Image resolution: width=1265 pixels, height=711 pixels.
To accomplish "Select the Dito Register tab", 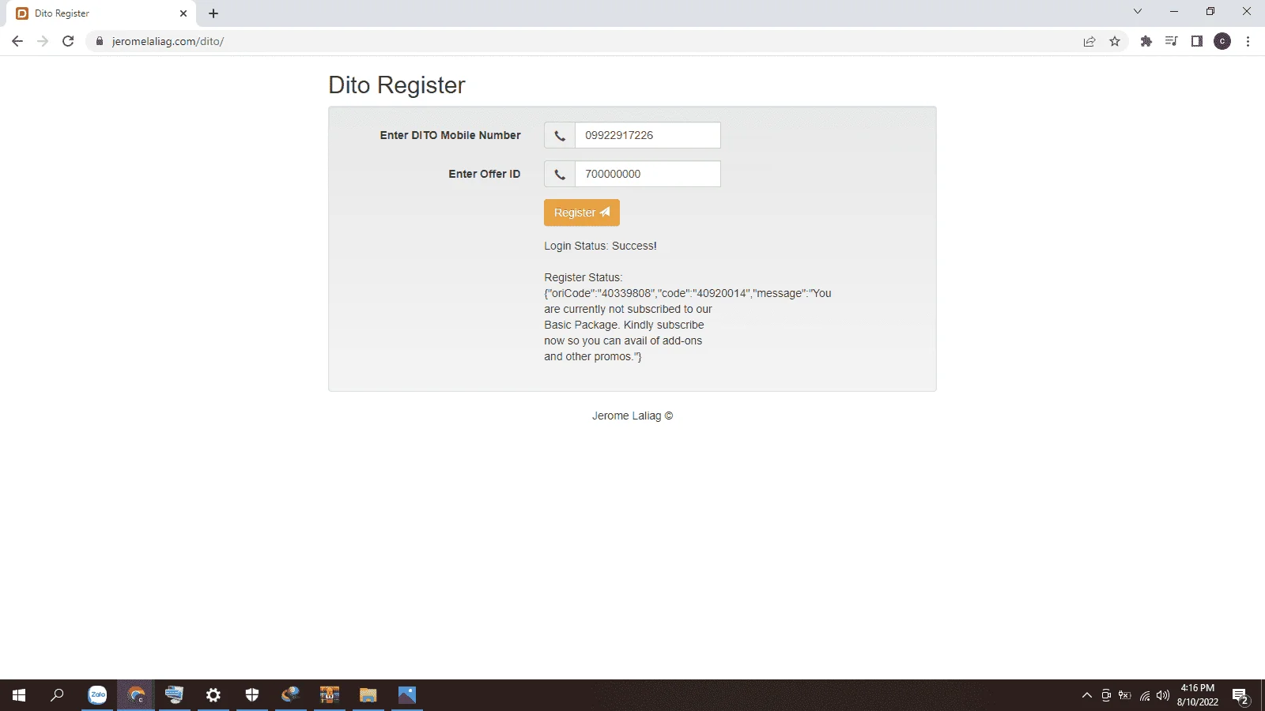I will (101, 13).
